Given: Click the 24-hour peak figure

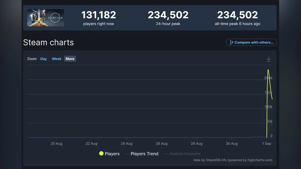Looking at the screenshot, I should 168,15.
